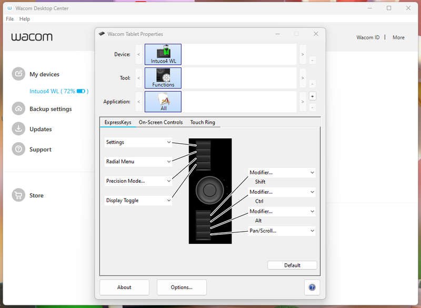Switch to the On-Screen Controls tab
The height and width of the screenshot is (308, 421).
[x=161, y=123]
